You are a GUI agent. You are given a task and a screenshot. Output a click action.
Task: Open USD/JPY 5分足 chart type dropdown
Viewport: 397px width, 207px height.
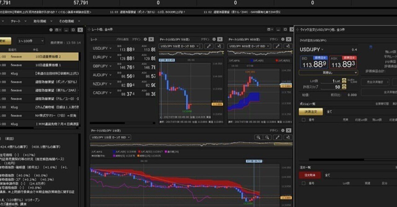coord(181,46)
